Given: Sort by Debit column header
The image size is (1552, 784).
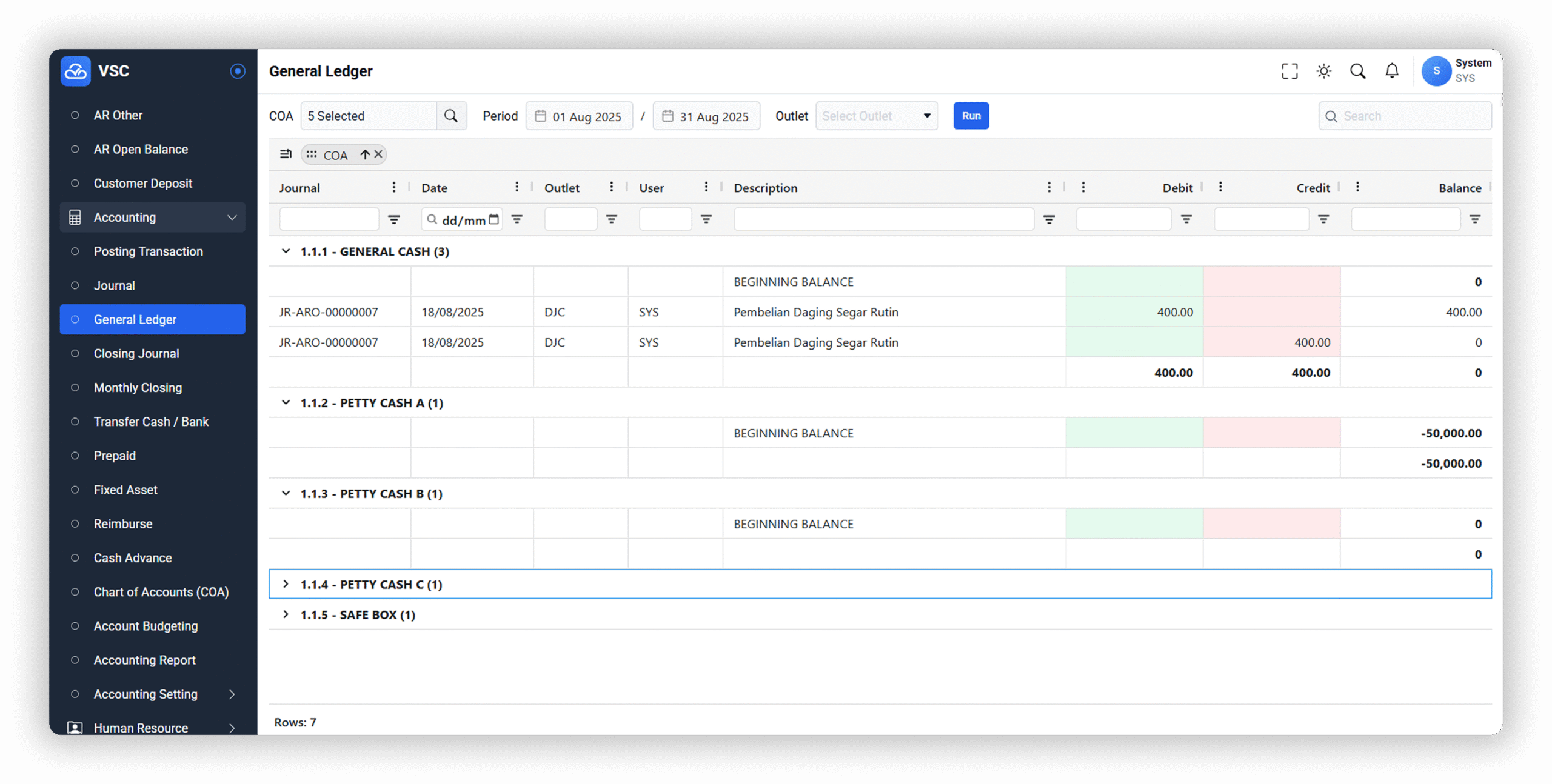Looking at the screenshot, I should tap(1177, 188).
